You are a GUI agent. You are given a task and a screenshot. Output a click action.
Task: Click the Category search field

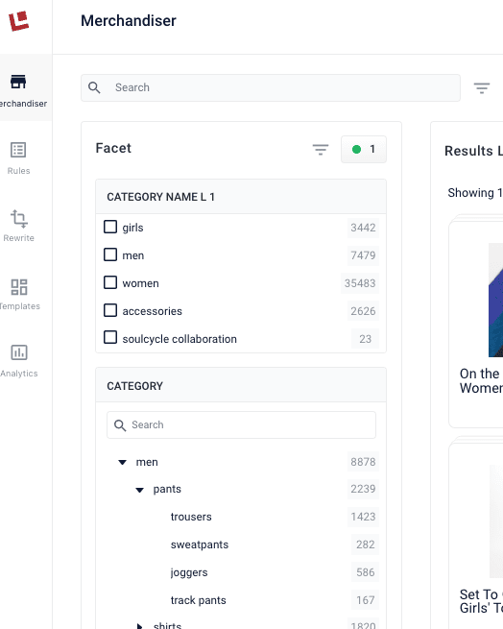click(x=241, y=424)
